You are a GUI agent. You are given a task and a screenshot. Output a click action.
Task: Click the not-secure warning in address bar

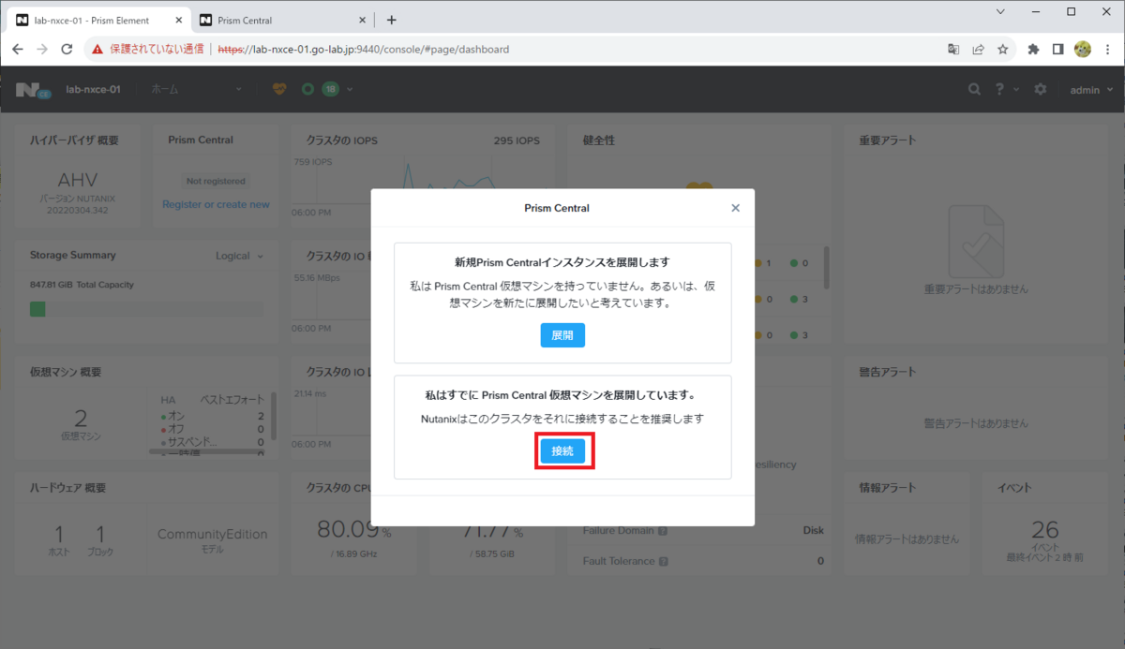point(148,49)
